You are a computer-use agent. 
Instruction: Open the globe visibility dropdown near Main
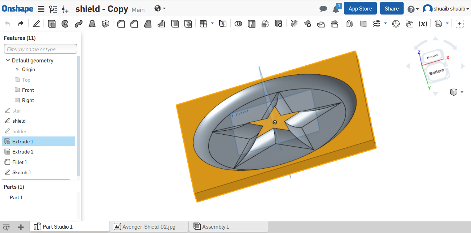click(160, 8)
